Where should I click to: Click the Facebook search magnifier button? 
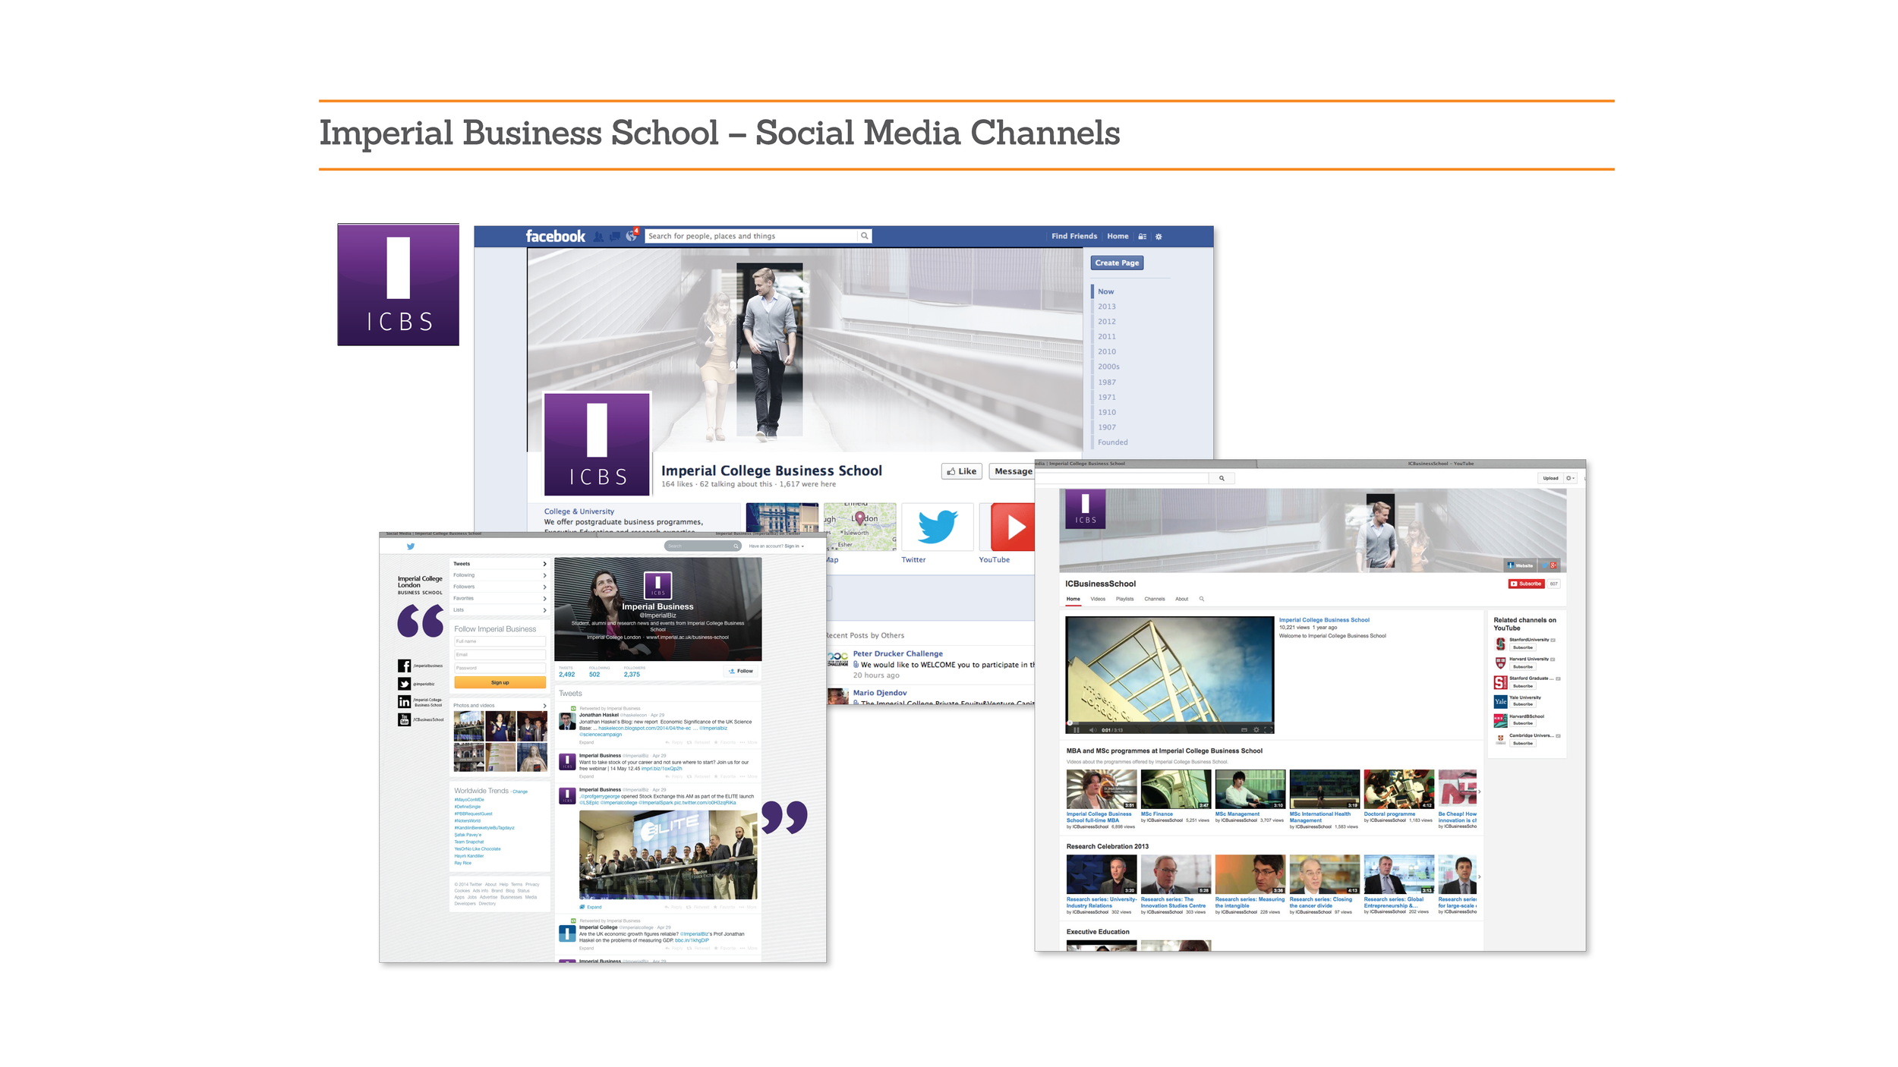(864, 236)
